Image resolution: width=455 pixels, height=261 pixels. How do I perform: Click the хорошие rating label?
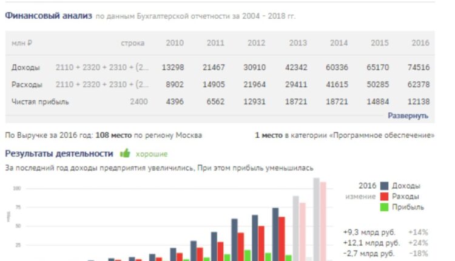tap(152, 154)
